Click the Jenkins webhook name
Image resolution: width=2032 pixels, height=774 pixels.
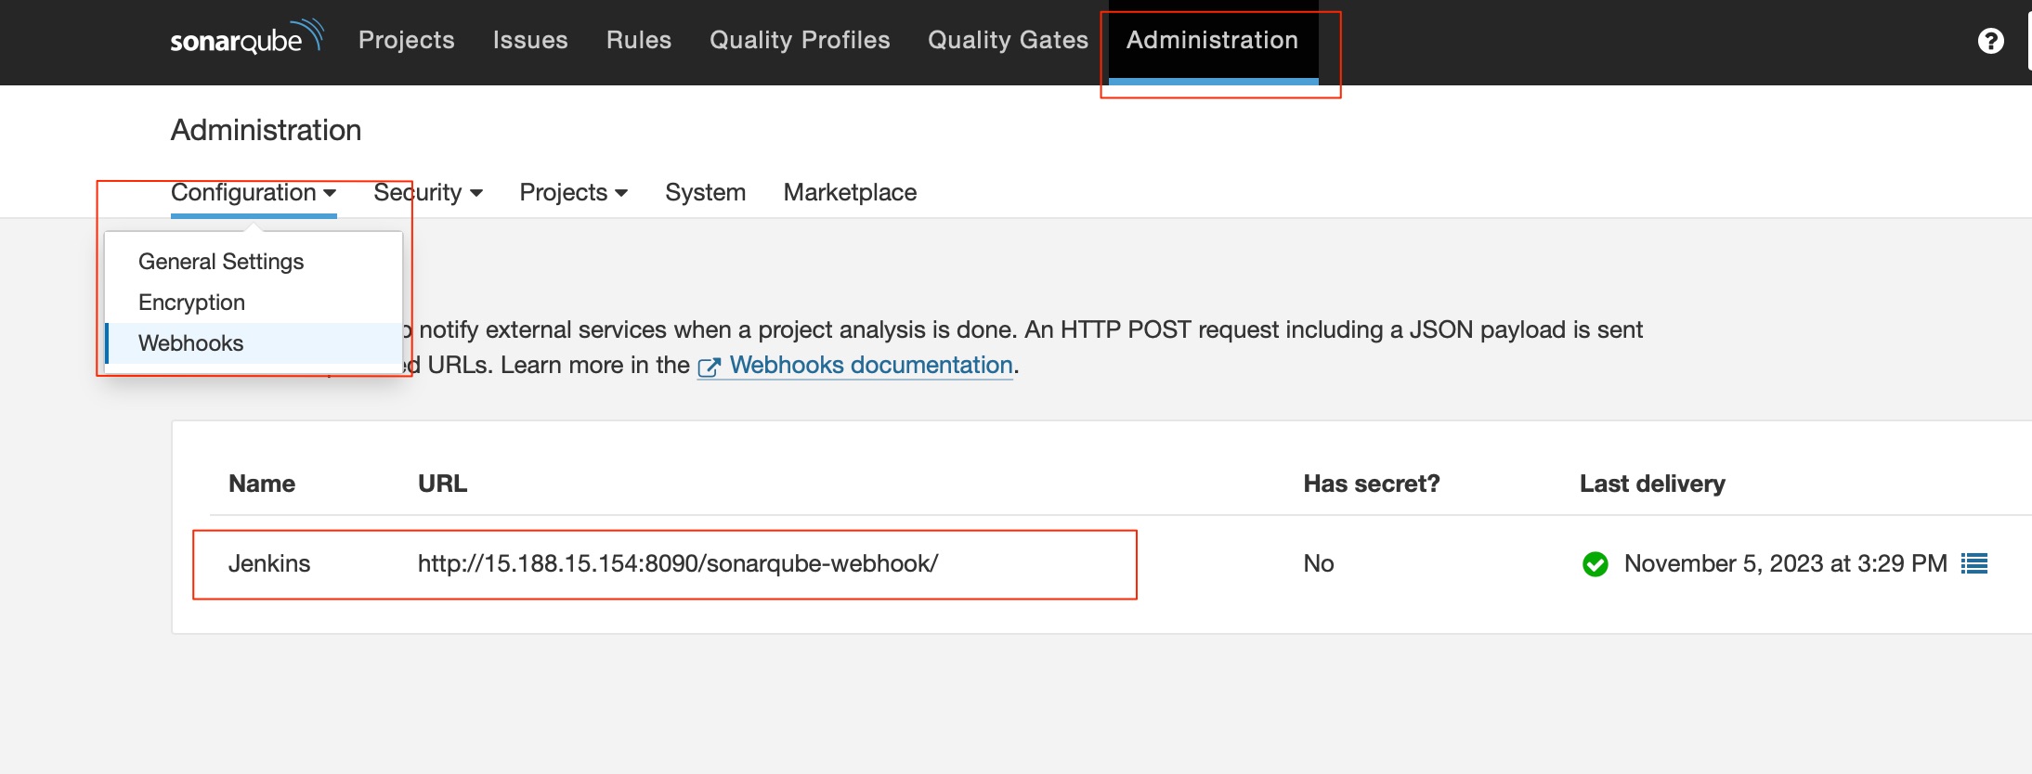(269, 563)
